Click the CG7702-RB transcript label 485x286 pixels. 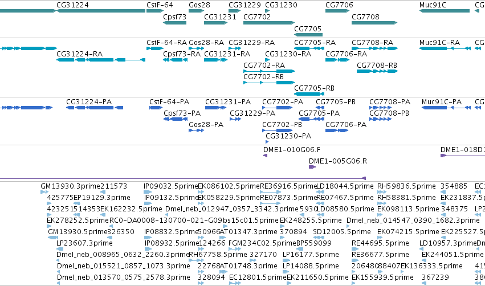tap(263, 76)
